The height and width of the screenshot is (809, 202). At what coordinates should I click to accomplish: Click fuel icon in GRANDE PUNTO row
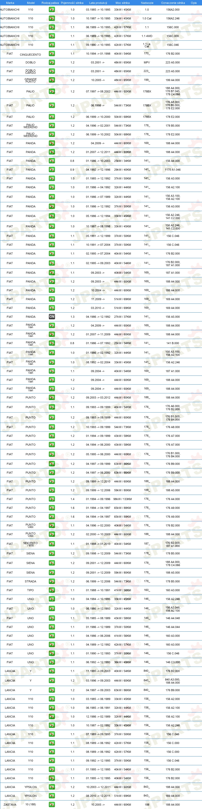(52, 80)
